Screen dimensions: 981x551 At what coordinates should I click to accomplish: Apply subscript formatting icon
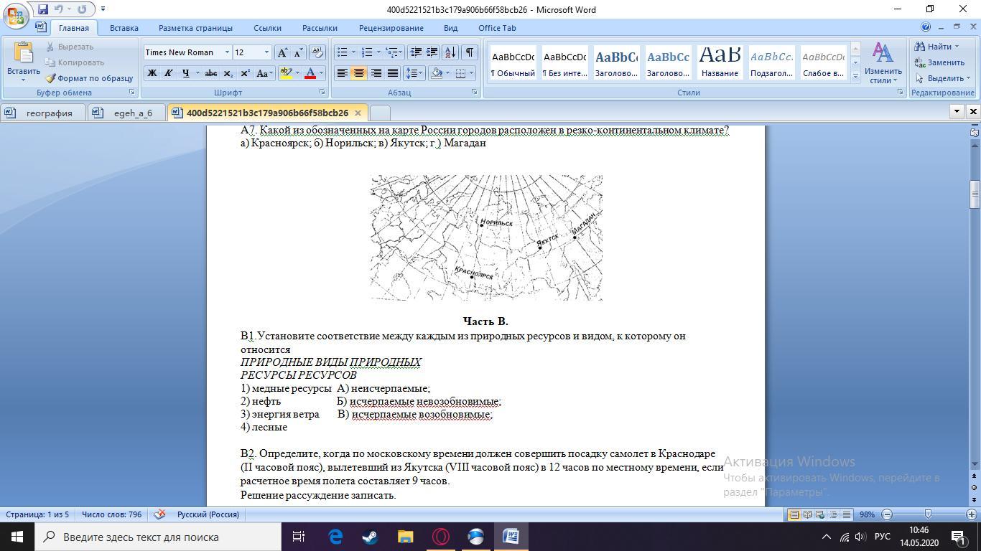coord(228,73)
